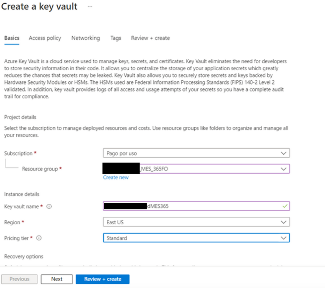This screenshot has height=288, width=325.
Task: Open the ellipsis menu next to the title
Action: (90, 7)
